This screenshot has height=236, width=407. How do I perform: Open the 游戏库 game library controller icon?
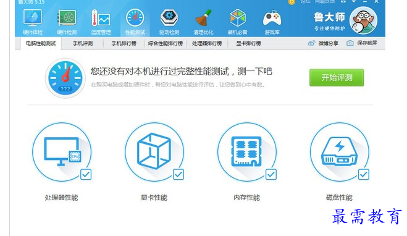[272, 22]
